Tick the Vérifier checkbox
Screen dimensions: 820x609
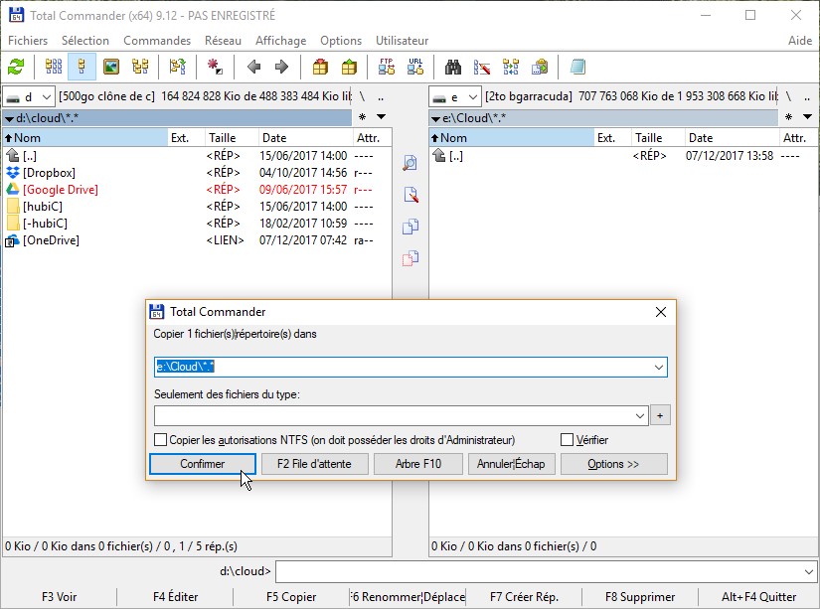(568, 440)
